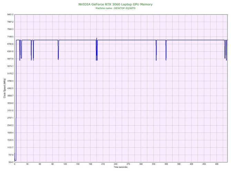Click the 390 tick on time axis

pyautogui.click(x=179, y=164)
